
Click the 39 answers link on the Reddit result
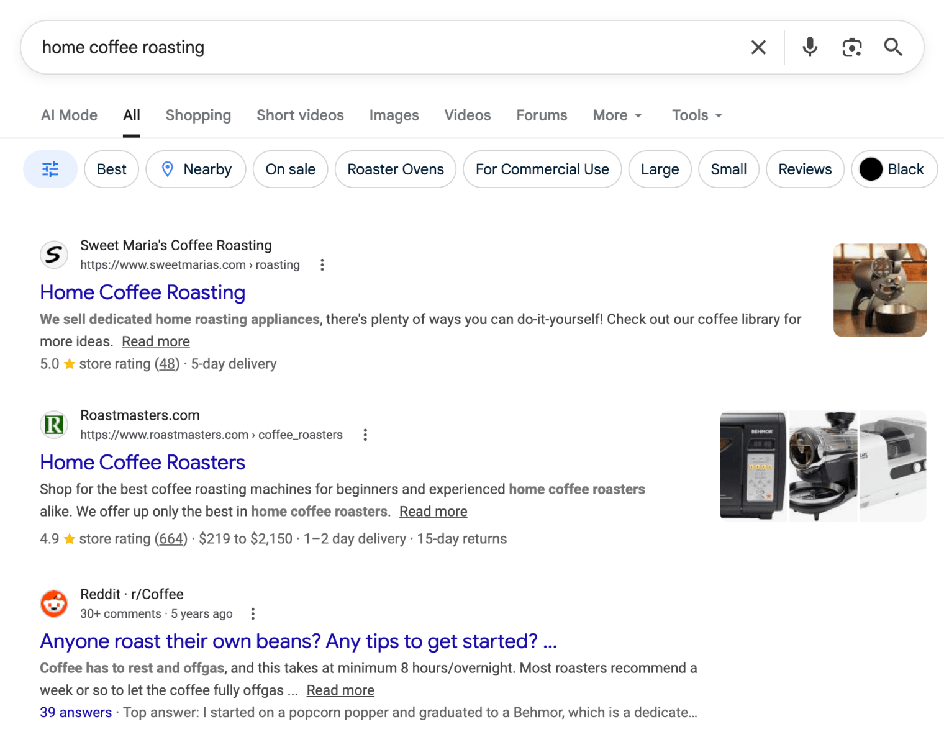[x=75, y=712]
